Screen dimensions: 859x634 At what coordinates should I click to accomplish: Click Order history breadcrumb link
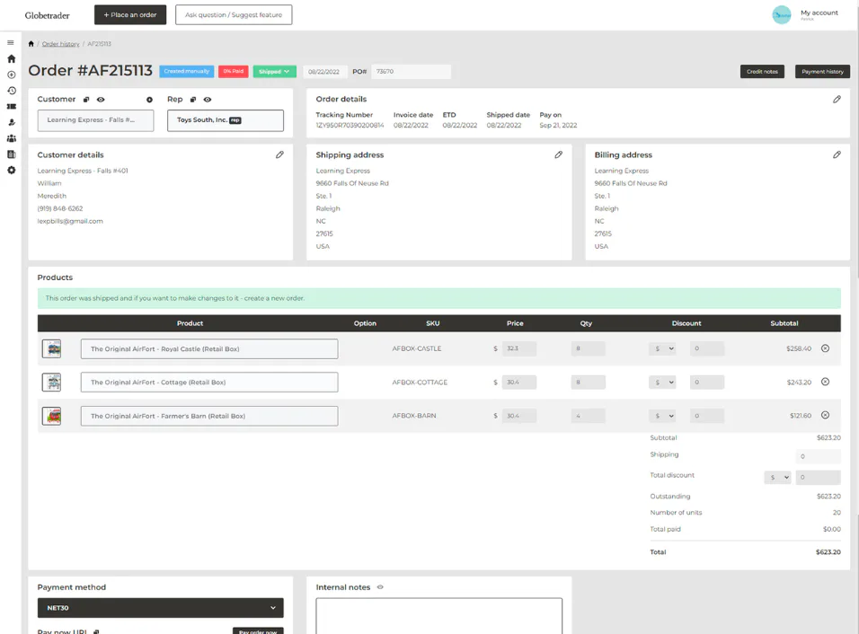pyautogui.click(x=61, y=44)
